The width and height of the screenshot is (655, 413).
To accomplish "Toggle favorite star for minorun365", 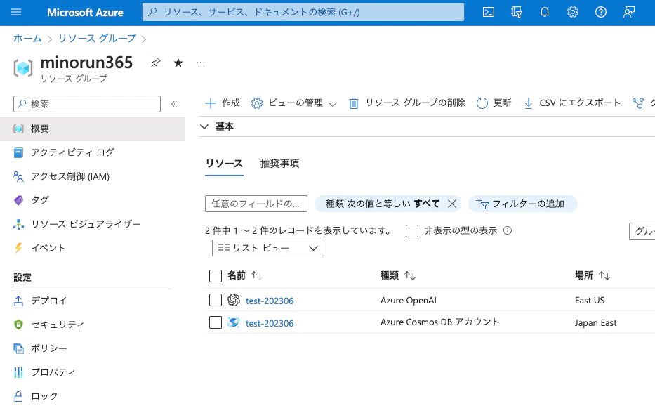I will [178, 63].
